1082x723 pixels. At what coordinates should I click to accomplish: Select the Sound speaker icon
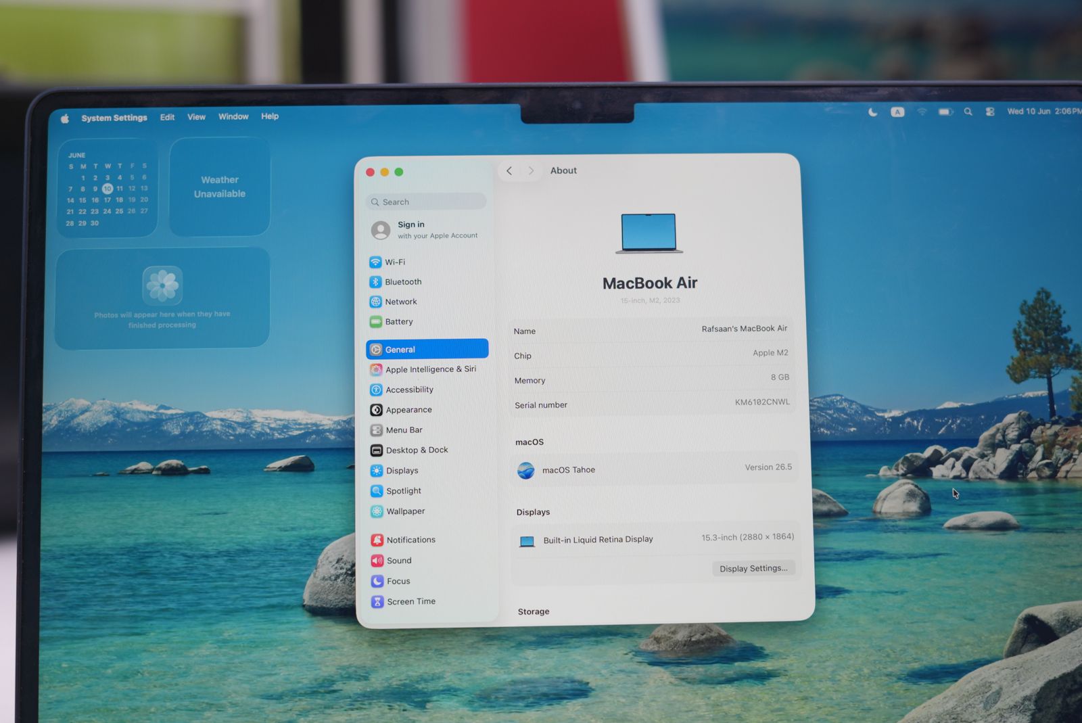(x=377, y=561)
